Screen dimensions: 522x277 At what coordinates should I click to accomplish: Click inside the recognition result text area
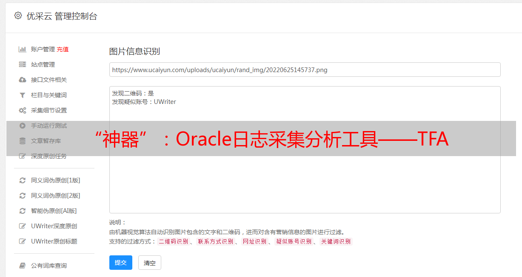click(305, 150)
